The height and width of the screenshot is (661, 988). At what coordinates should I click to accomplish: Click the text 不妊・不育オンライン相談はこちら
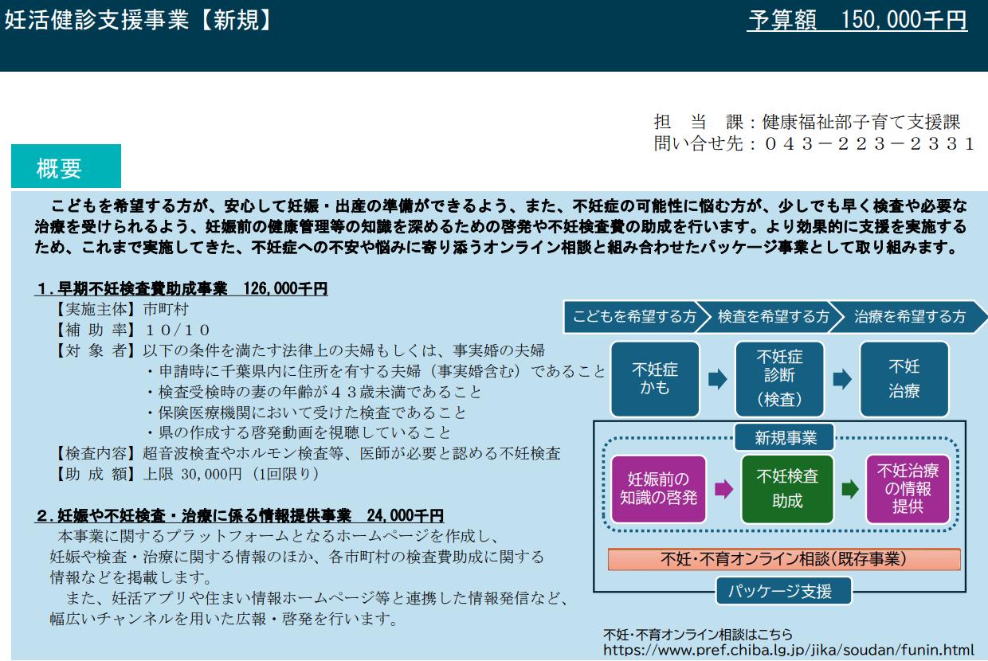pos(698,635)
